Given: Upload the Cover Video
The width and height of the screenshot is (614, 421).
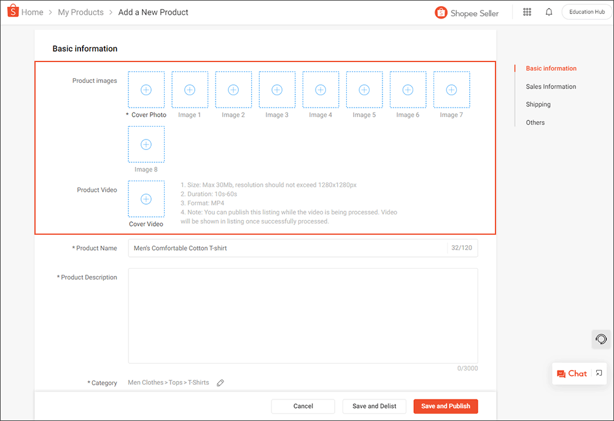Looking at the screenshot, I should click(x=146, y=199).
